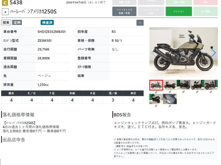
Task: Click the color value ベージュ
Action: [44, 76]
